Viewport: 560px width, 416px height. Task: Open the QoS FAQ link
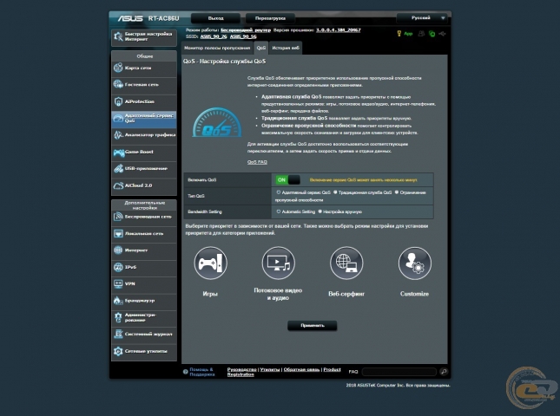257,162
